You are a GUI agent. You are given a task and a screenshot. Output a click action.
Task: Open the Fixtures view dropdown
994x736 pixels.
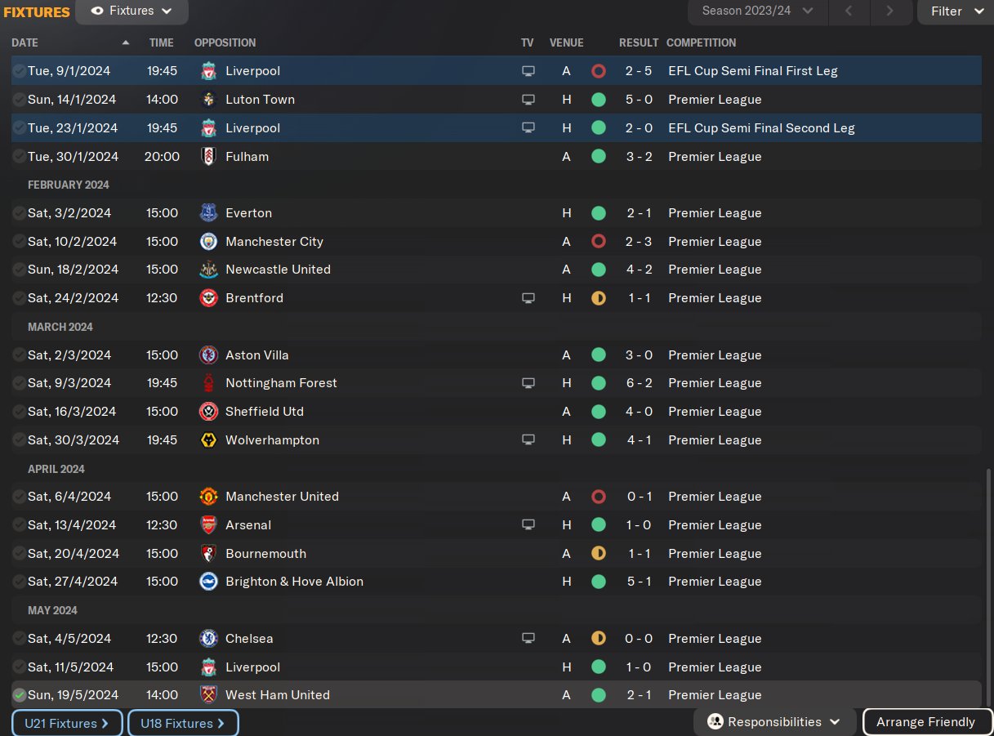coord(131,11)
